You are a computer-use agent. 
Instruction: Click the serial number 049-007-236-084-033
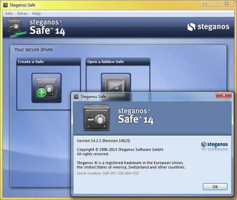[121, 173]
